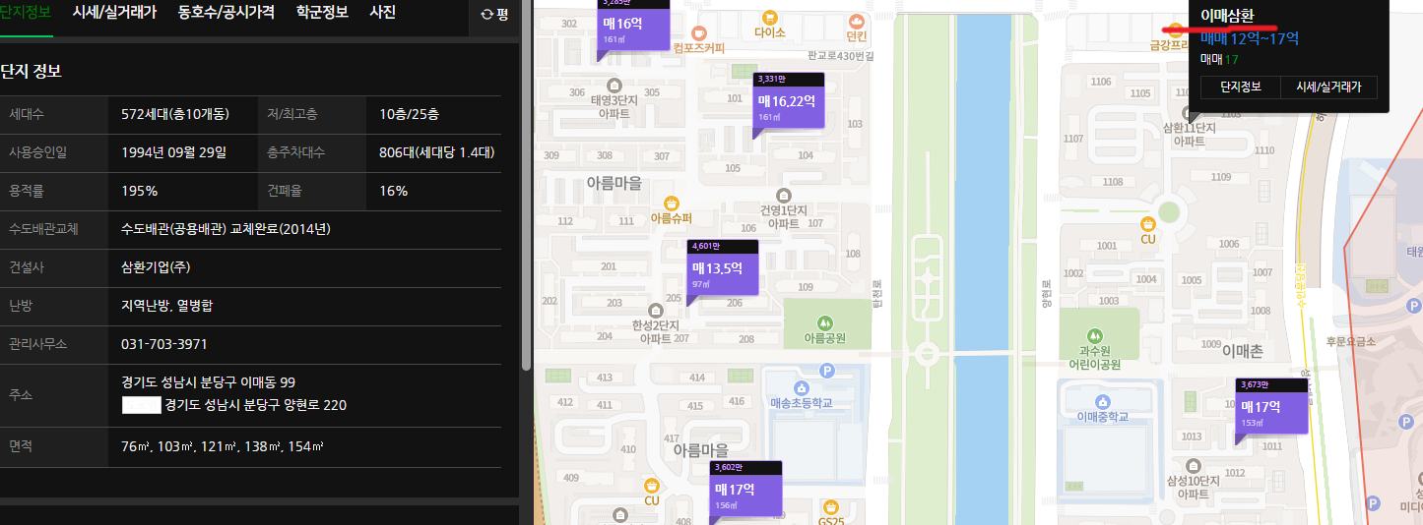The width and height of the screenshot is (1423, 525).
Task: Click the 031-703-3971 office phone number
Action: (164, 344)
